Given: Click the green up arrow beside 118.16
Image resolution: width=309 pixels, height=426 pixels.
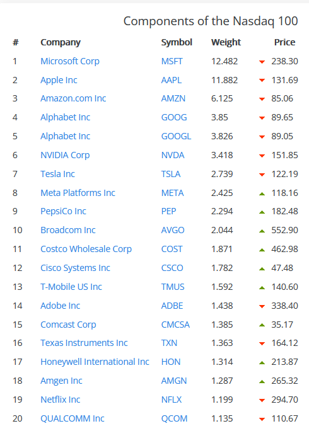Looking at the screenshot, I should click(262, 193).
